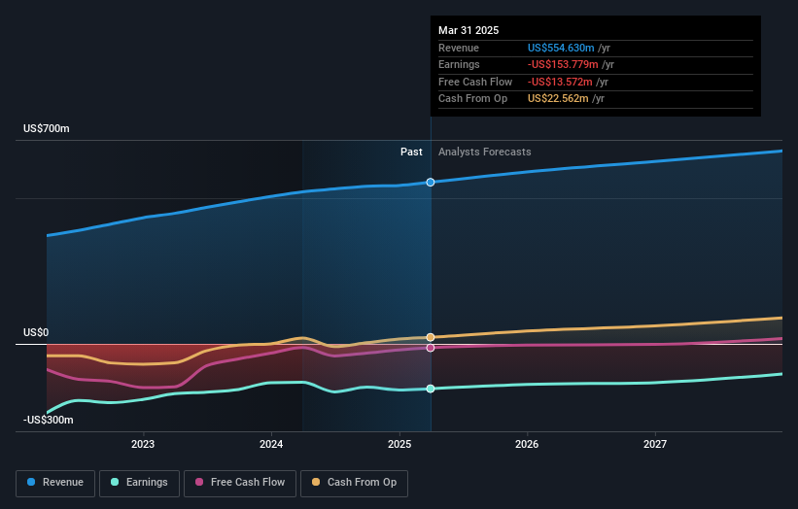This screenshot has height=509, width=798.
Task: Click the 2026 x-axis label
Action: (527, 444)
